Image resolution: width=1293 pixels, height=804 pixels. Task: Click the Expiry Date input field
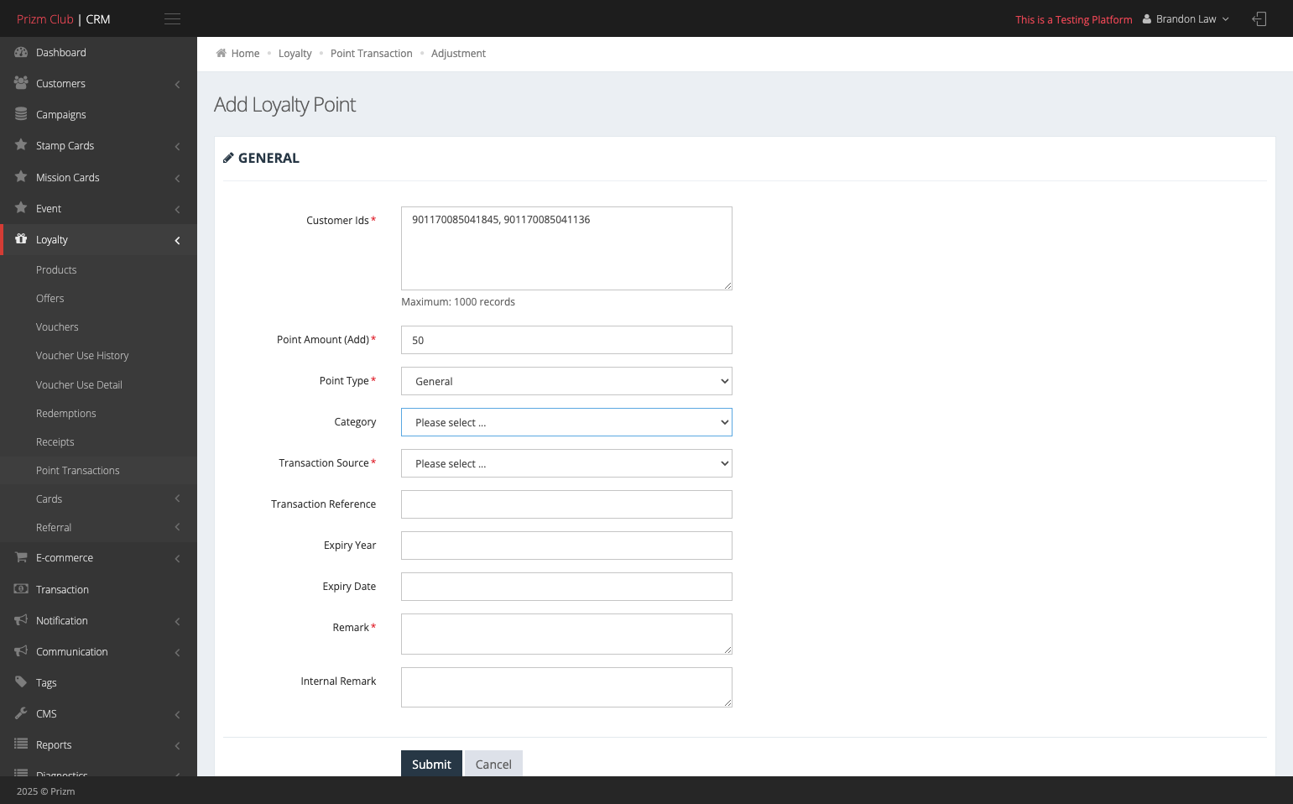[x=566, y=587]
